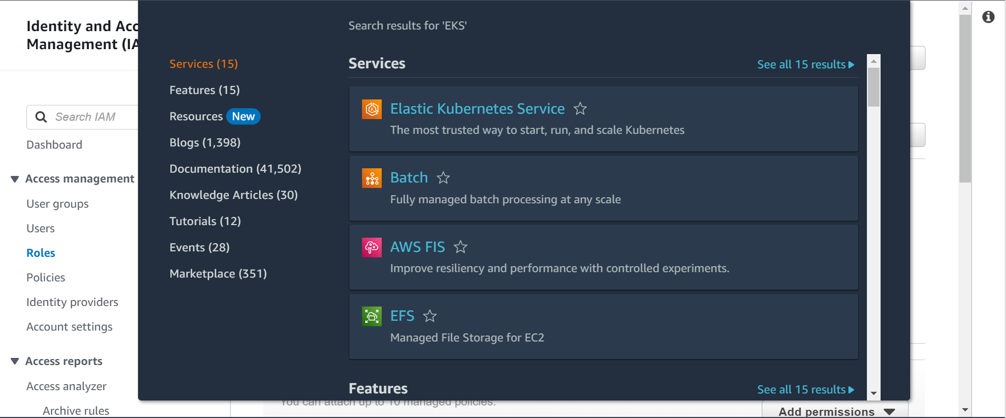The height and width of the screenshot is (418, 1006).
Task: Open the Elastic Kubernetes Service link
Action: point(478,109)
